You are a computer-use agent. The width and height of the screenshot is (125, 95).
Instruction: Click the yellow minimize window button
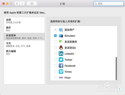(7, 3)
